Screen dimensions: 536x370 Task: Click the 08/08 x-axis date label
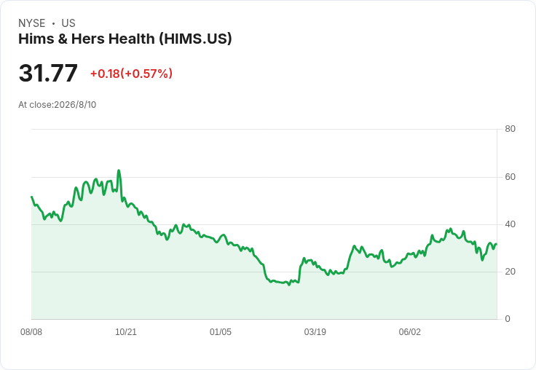click(x=31, y=331)
